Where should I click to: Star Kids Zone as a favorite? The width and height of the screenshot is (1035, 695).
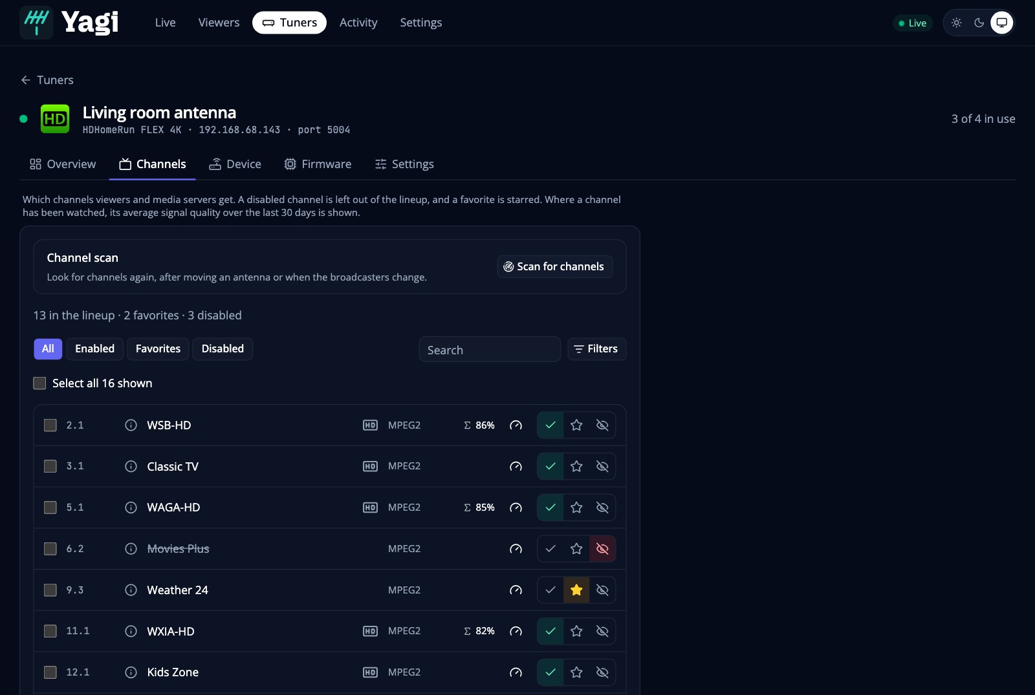576,672
